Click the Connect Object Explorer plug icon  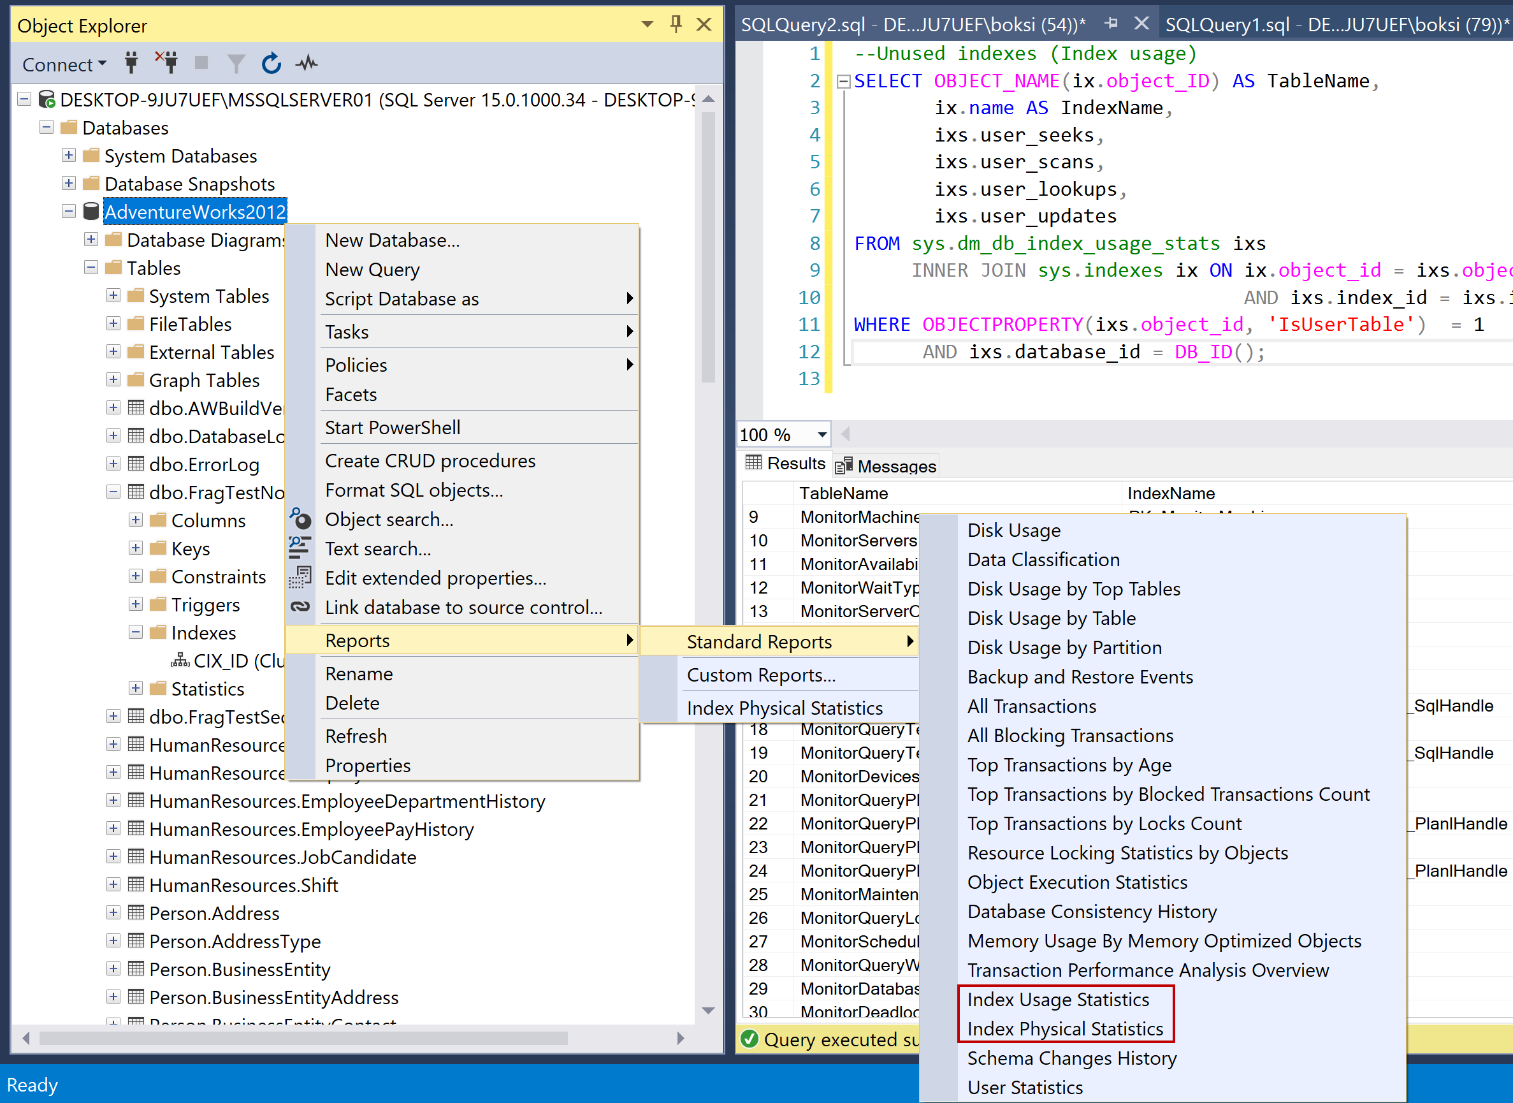(131, 63)
